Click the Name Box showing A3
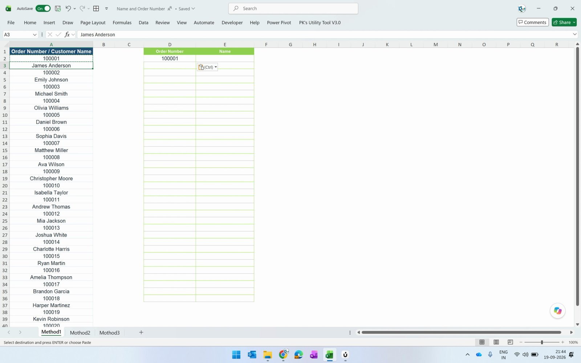The width and height of the screenshot is (581, 363). tap(17, 34)
